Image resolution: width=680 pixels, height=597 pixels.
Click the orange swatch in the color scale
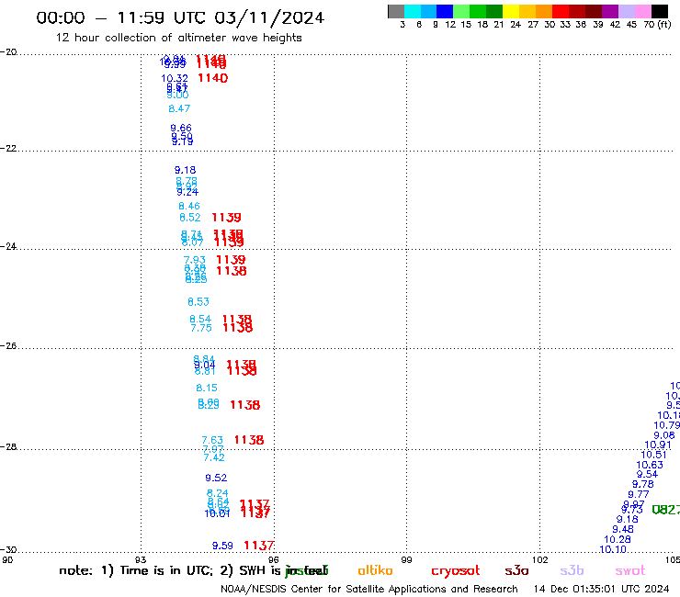tap(544, 11)
